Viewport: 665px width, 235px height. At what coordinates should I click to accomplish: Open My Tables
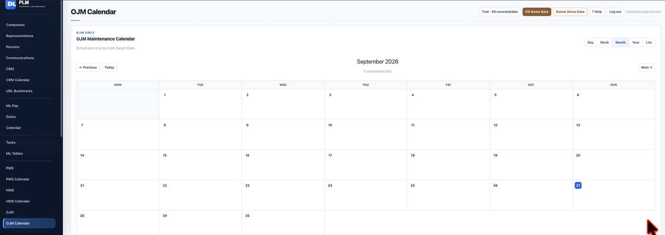coord(14,153)
